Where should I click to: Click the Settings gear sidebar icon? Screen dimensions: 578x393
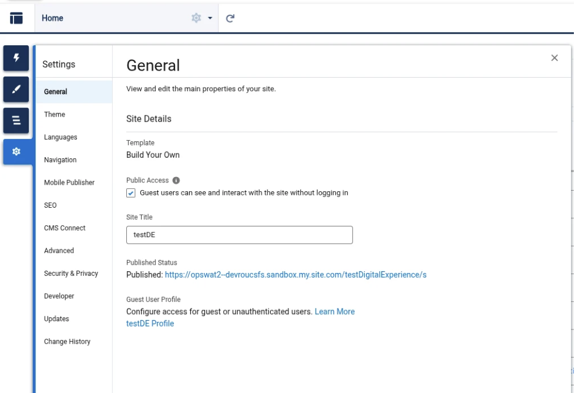pyautogui.click(x=16, y=152)
